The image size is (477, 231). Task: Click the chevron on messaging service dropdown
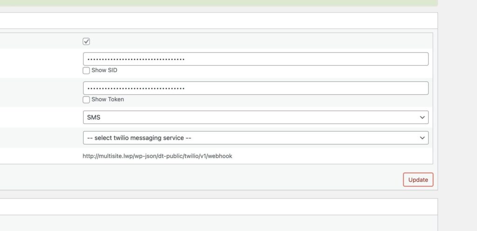tap(422, 138)
